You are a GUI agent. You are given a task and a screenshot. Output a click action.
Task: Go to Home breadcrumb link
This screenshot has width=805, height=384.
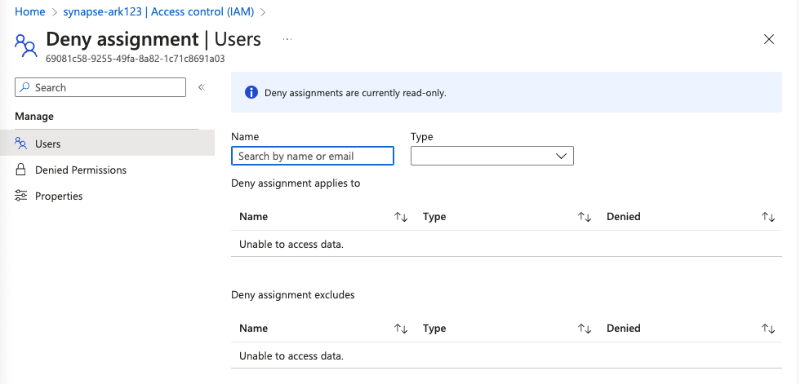click(30, 11)
